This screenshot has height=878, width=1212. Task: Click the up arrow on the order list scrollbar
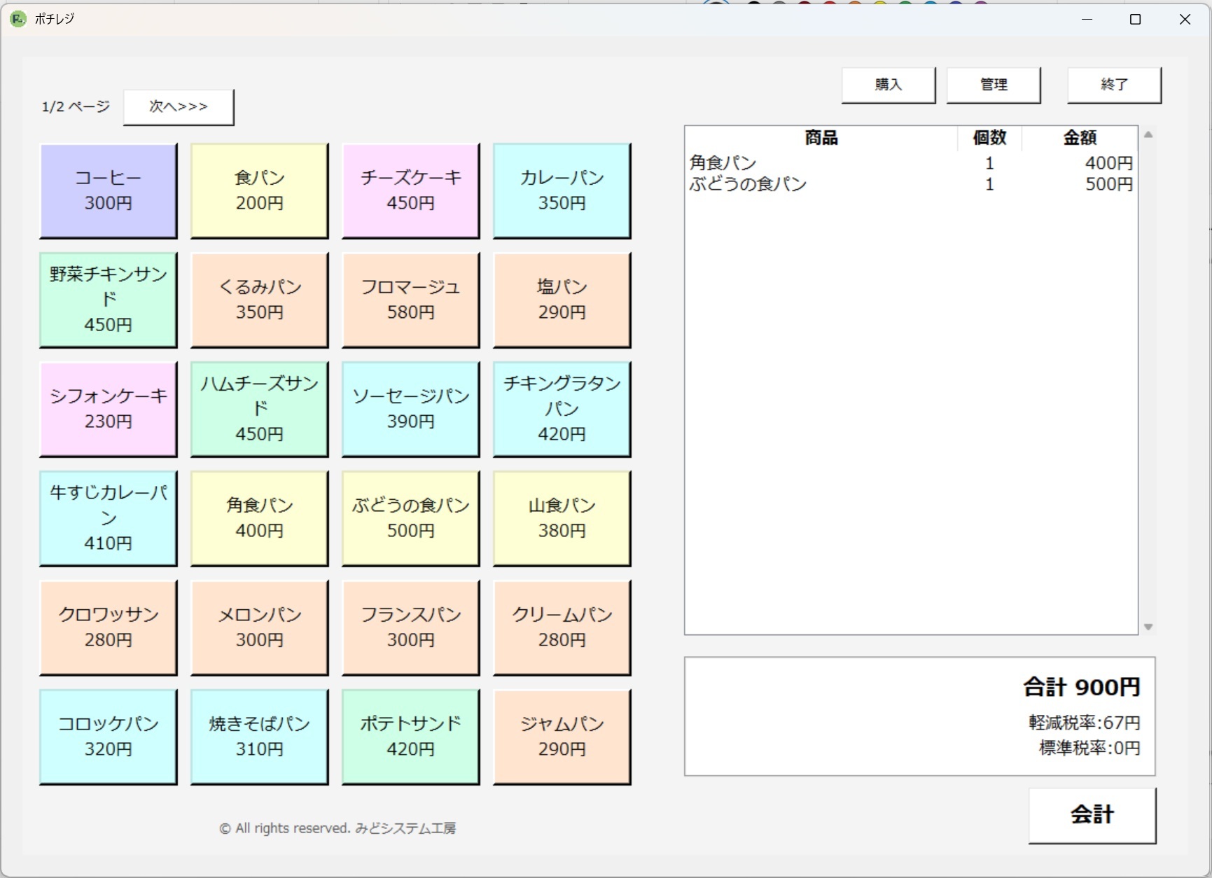click(1148, 134)
